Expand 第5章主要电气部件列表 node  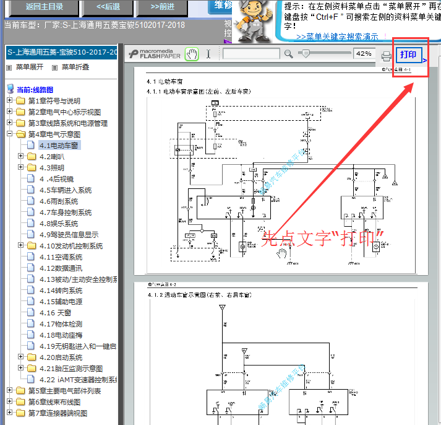[x=9, y=390]
